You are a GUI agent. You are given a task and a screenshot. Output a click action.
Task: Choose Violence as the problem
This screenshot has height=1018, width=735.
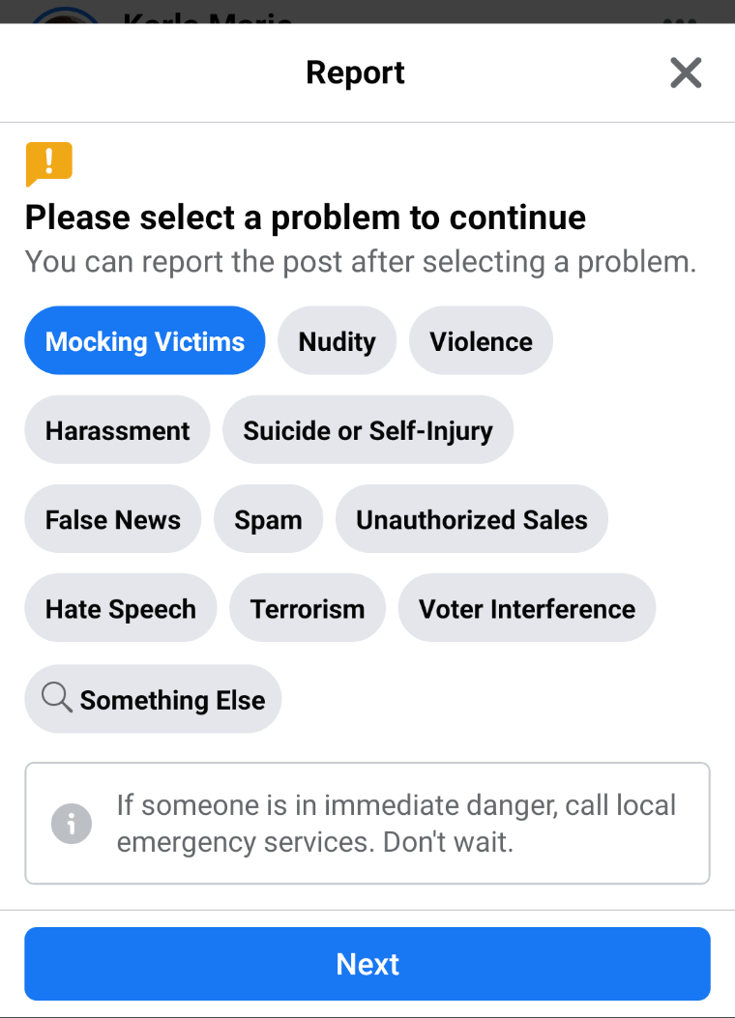(481, 341)
